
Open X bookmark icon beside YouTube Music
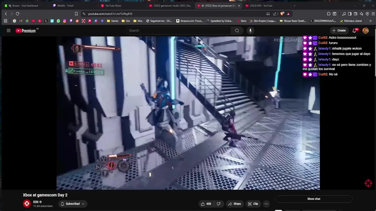click(x=46, y=21)
